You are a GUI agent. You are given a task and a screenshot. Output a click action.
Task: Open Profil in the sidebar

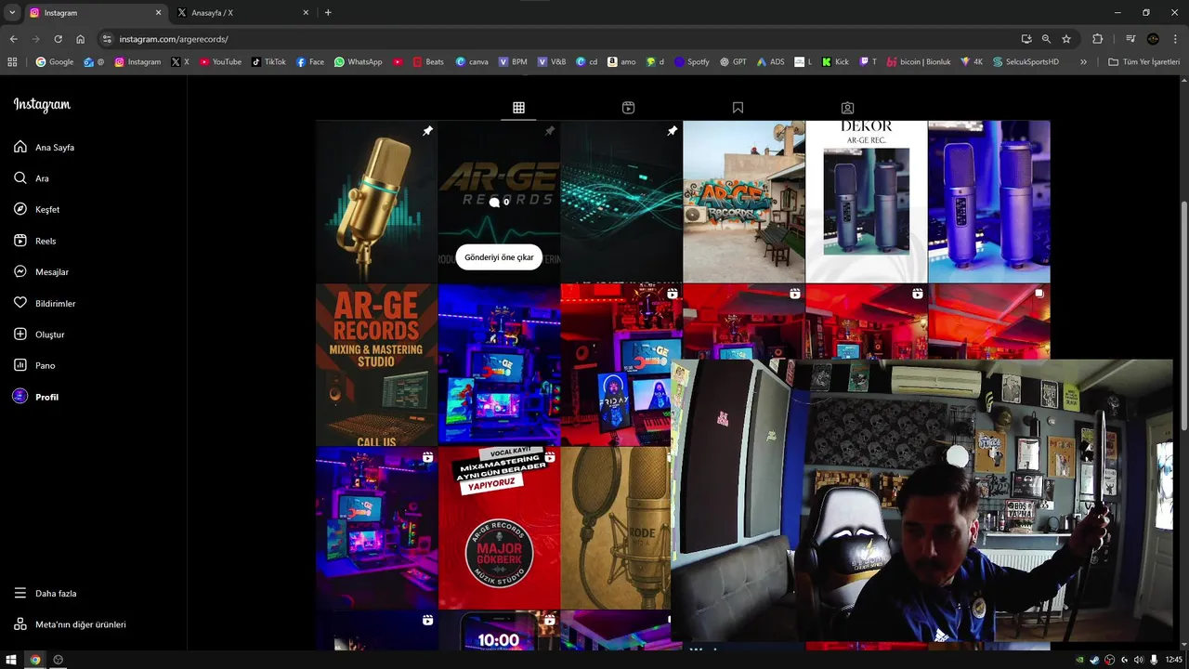tap(35, 397)
